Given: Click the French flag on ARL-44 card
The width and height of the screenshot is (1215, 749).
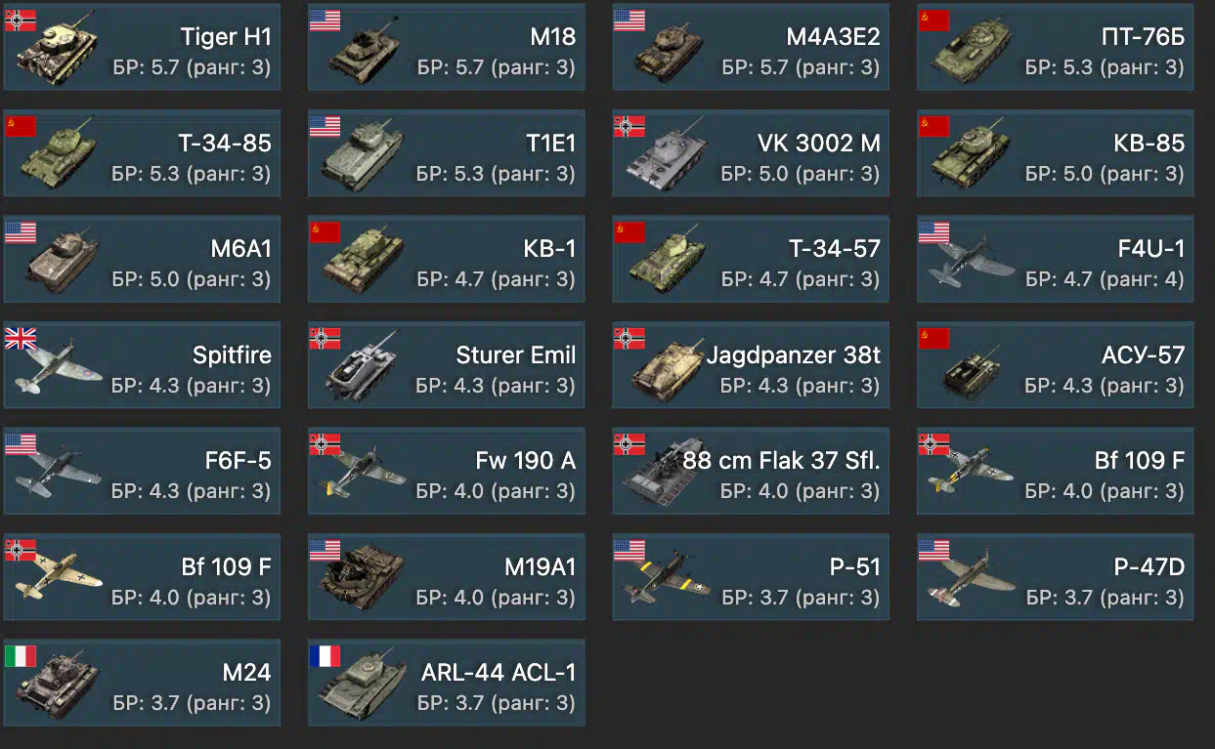Looking at the screenshot, I should pos(325,655).
